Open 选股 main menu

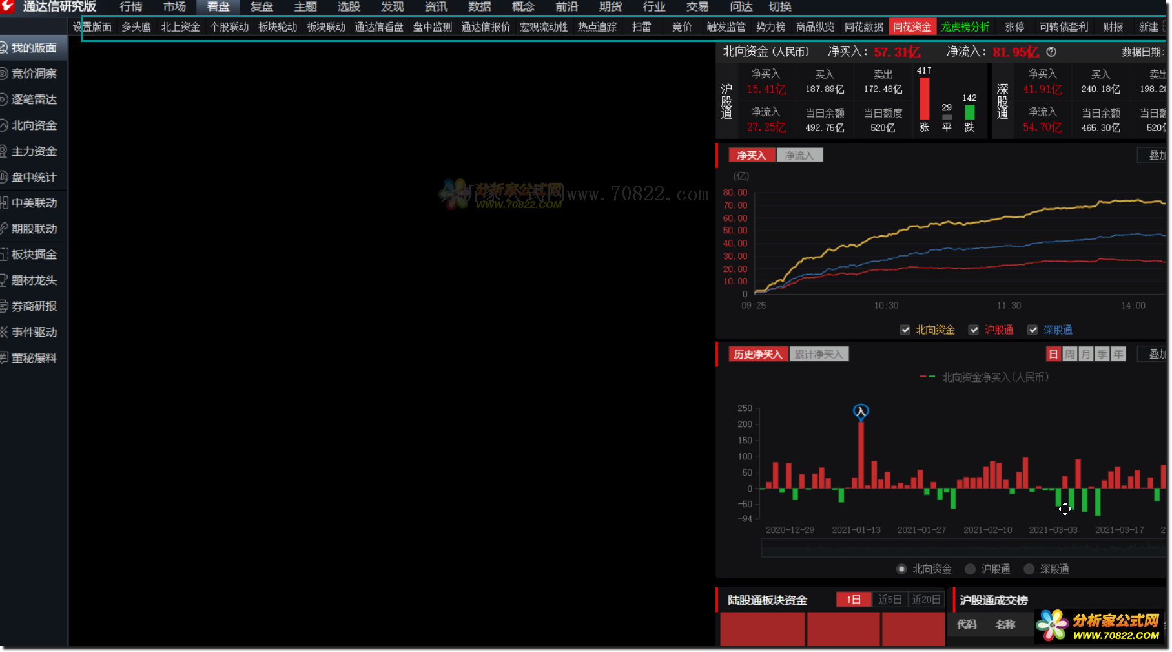349,6
